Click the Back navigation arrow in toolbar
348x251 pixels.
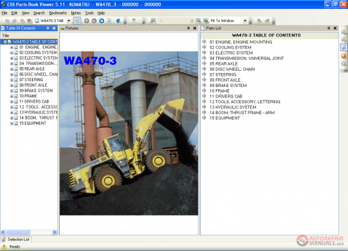coord(8,21)
